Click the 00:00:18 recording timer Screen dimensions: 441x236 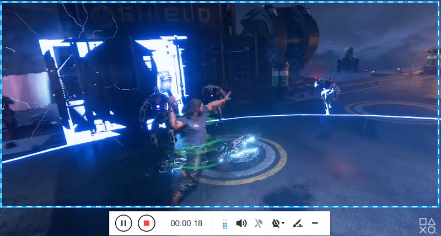[186, 223]
